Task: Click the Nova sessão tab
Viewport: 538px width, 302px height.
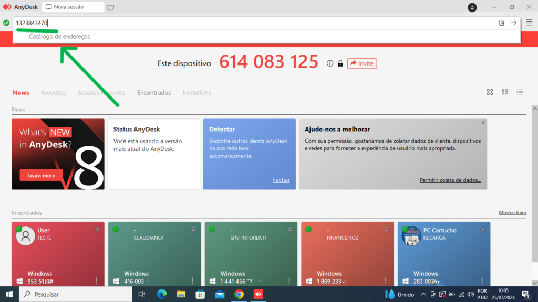Action: pyautogui.click(x=73, y=7)
